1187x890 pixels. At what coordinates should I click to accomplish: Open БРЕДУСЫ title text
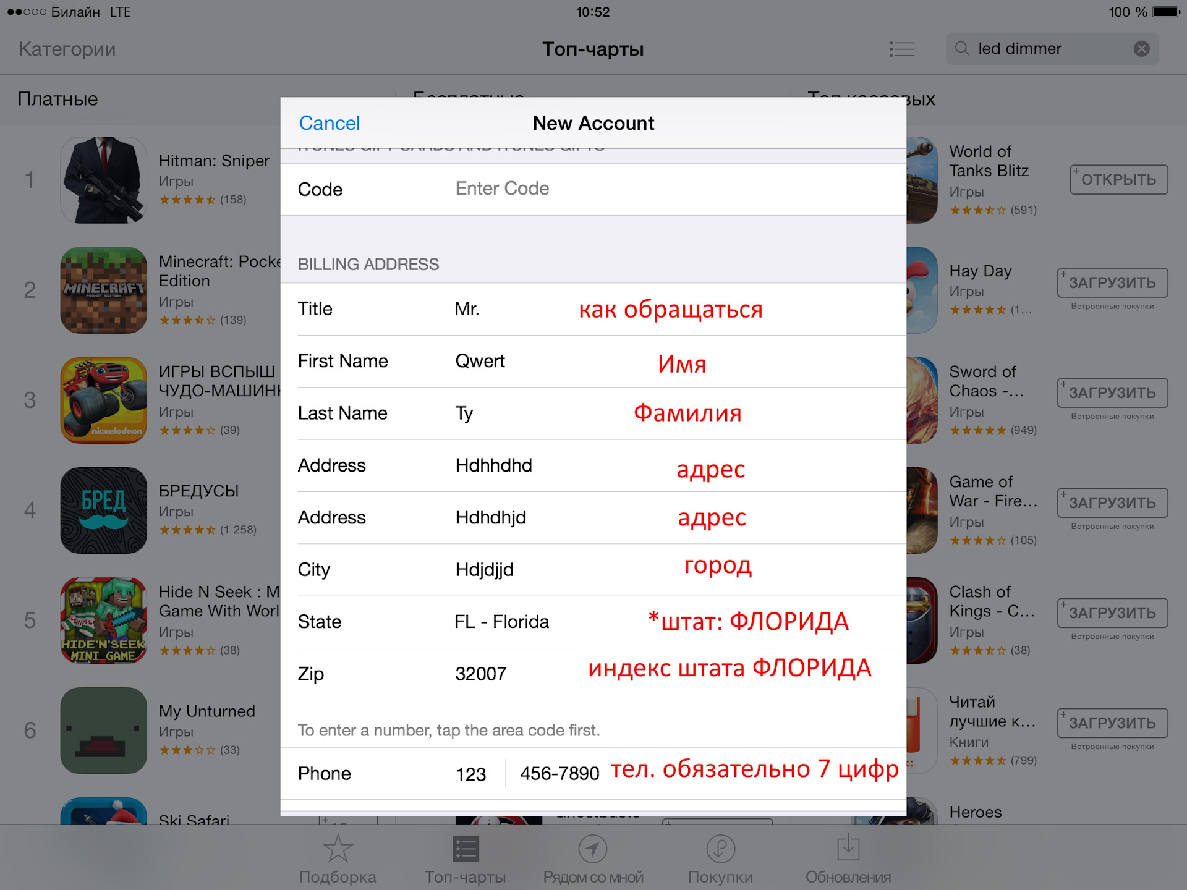point(198,491)
